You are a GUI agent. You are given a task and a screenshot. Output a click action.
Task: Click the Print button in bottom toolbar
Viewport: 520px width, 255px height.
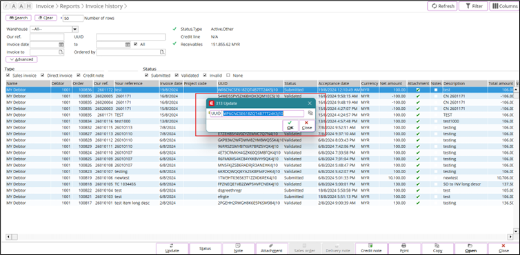pos(404,248)
